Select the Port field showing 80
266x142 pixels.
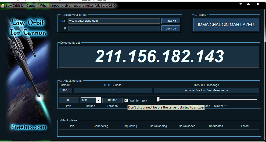(x=69, y=100)
